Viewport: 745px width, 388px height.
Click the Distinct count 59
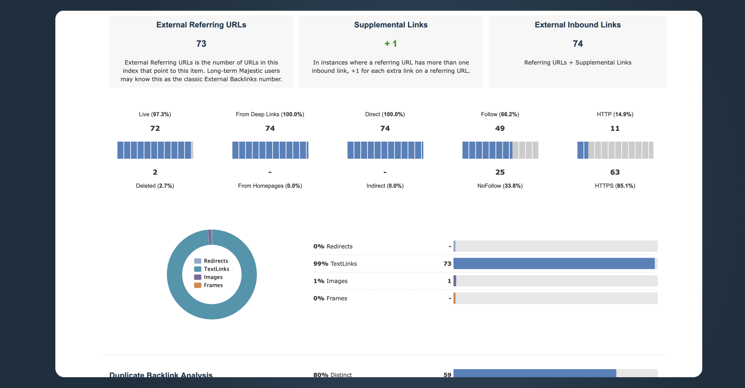pos(447,375)
